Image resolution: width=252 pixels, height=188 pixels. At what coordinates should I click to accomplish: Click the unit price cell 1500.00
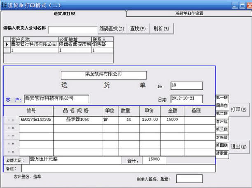click(150, 120)
